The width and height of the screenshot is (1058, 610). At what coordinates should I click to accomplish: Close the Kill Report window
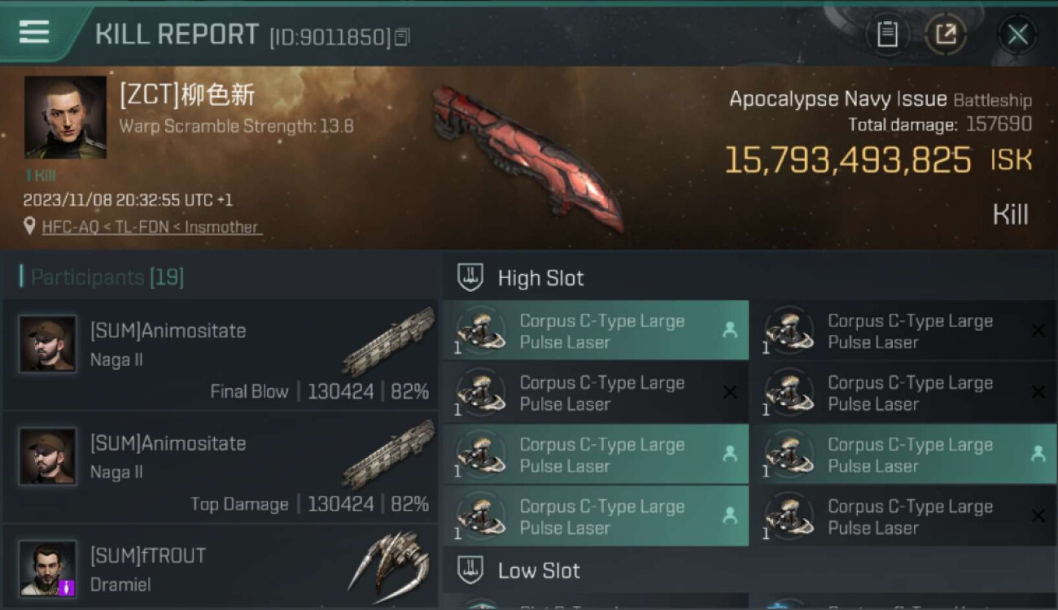(1017, 34)
